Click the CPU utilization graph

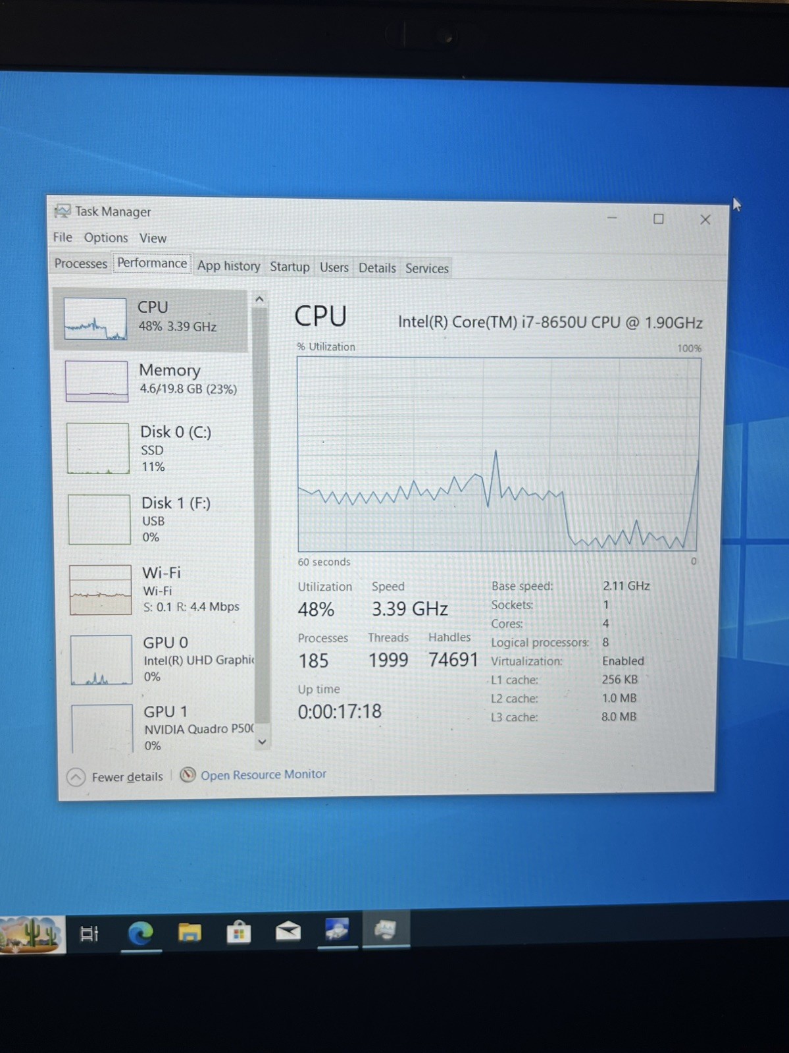pos(499,454)
